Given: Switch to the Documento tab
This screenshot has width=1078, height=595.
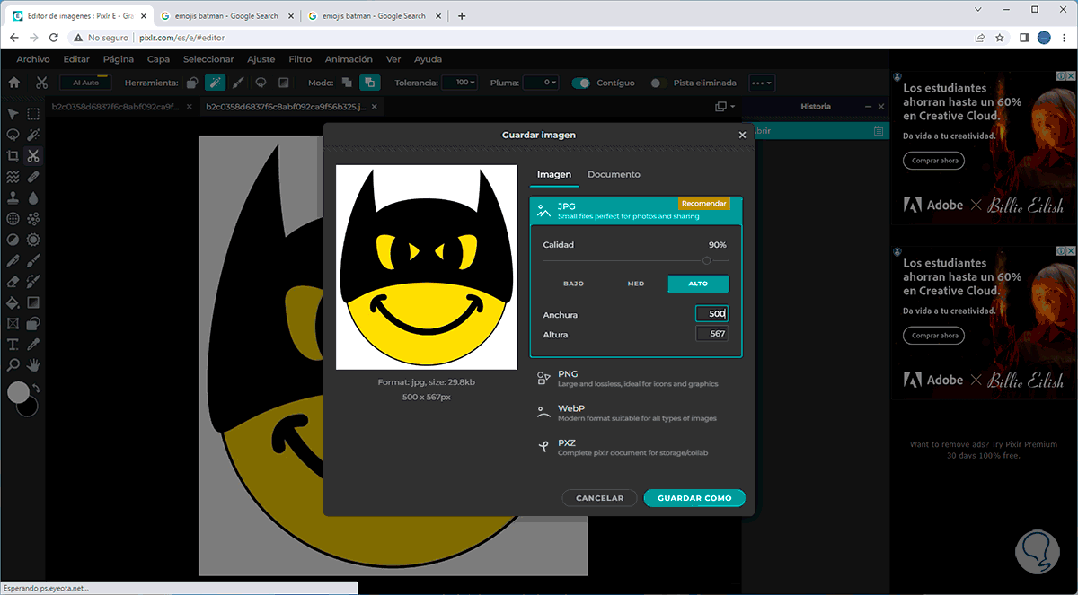Looking at the screenshot, I should click(614, 174).
